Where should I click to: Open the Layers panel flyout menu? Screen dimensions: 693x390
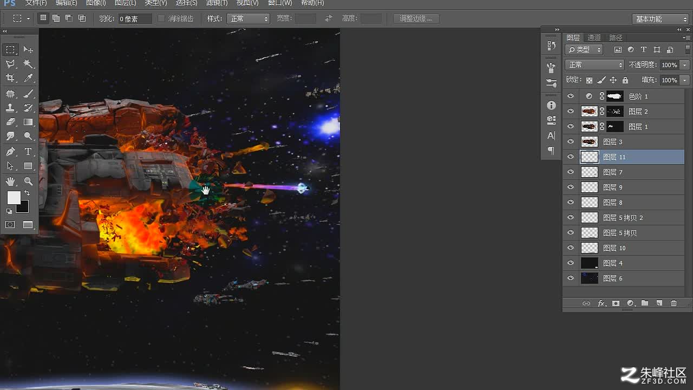point(686,37)
